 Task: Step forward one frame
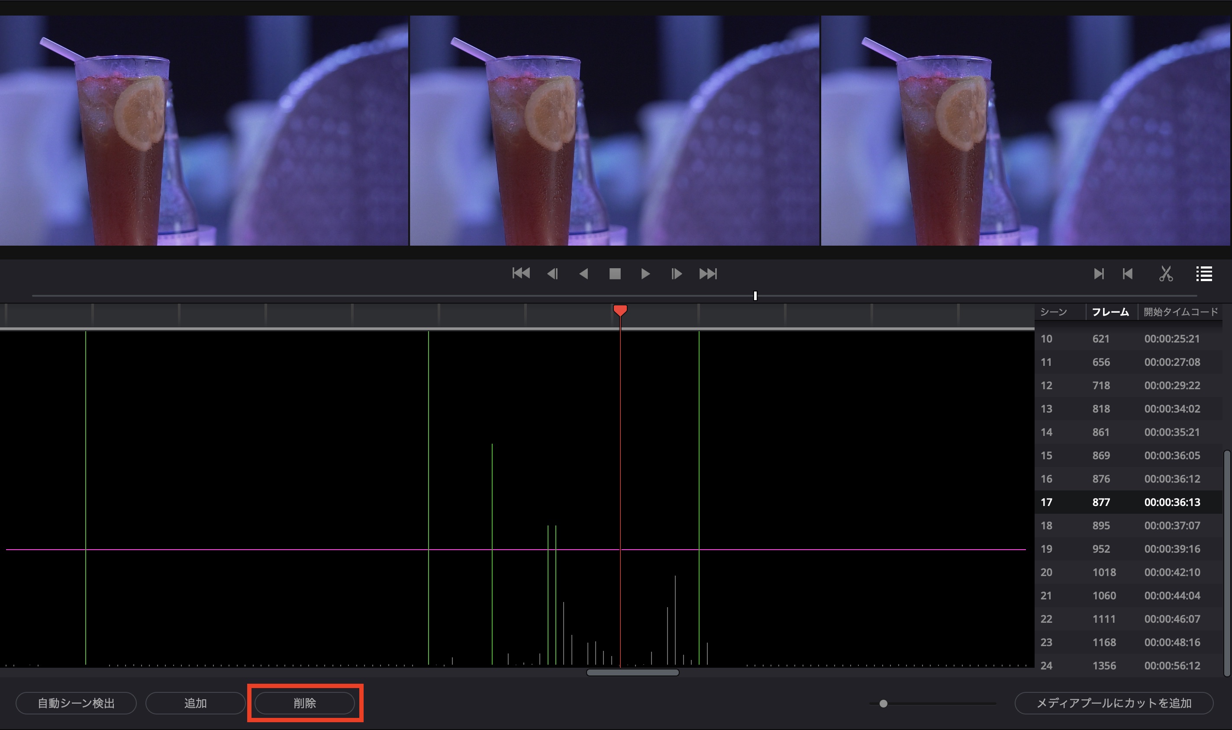pos(677,273)
